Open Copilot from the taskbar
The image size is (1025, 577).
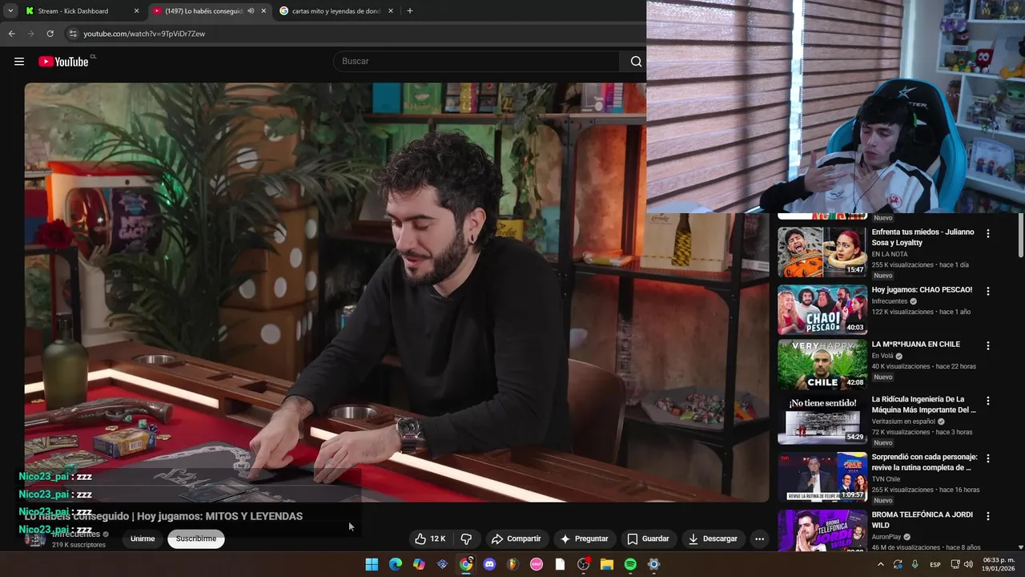click(x=419, y=564)
